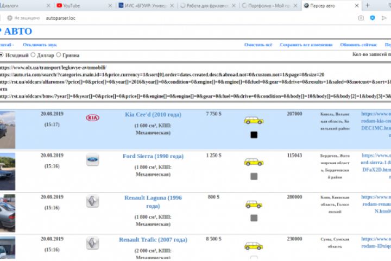The height and width of the screenshot is (261, 391).
Task: Open the olx link in Renault Trafic row
Action: (x=376, y=243)
